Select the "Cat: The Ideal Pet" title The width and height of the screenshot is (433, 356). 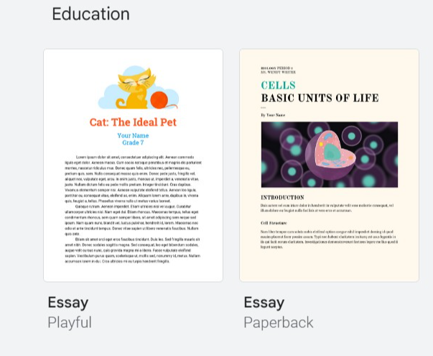[133, 122]
